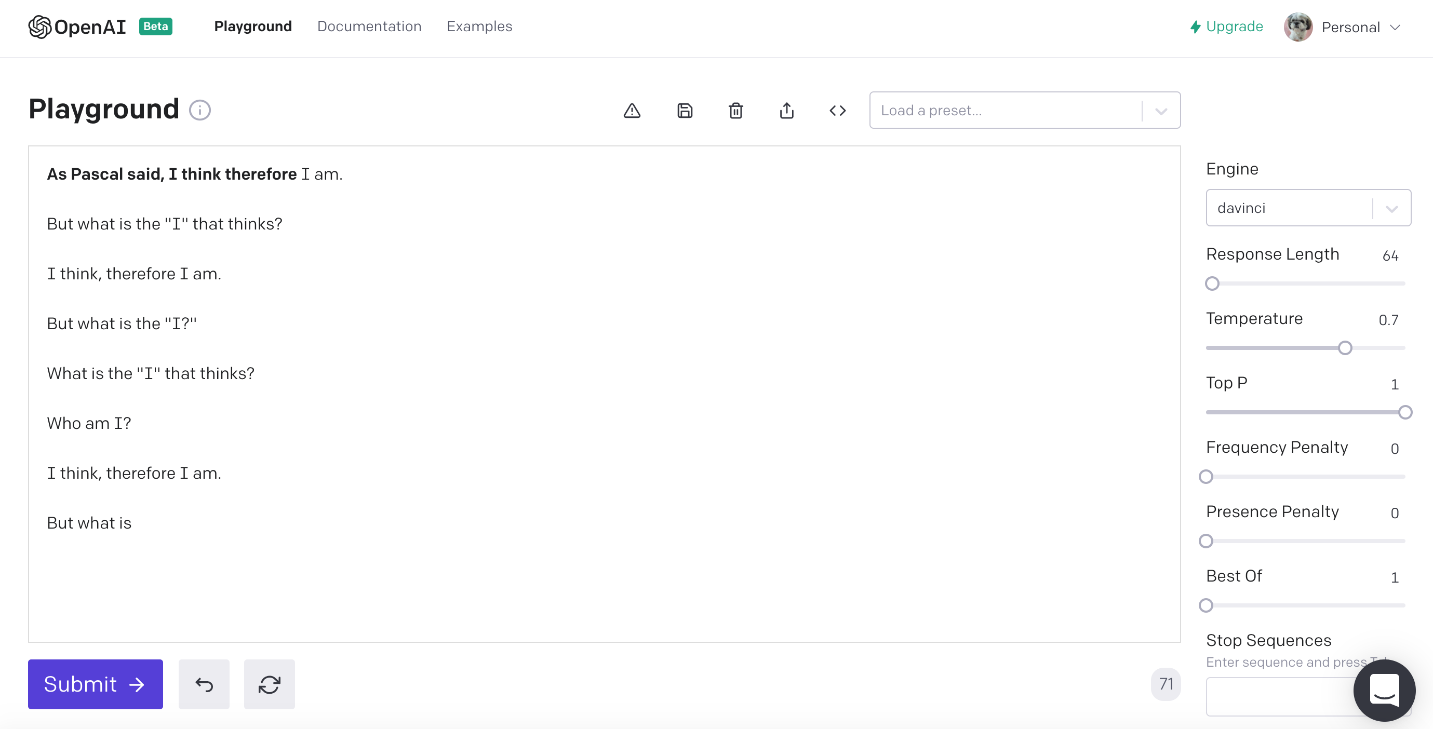Image resolution: width=1433 pixels, height=729 pixels.
Task: Adjust the Temperature slider handle
Action: pyautogui.click(x=1345, y=348)
